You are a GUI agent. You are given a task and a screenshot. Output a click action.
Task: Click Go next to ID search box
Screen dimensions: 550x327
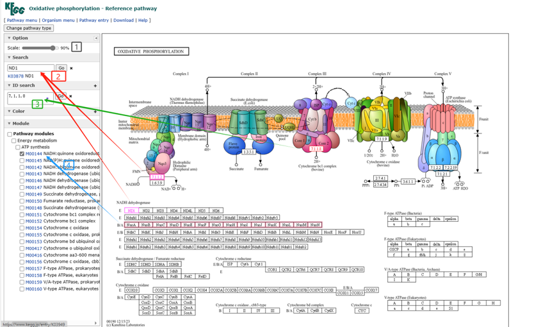[x=61, y=96]
